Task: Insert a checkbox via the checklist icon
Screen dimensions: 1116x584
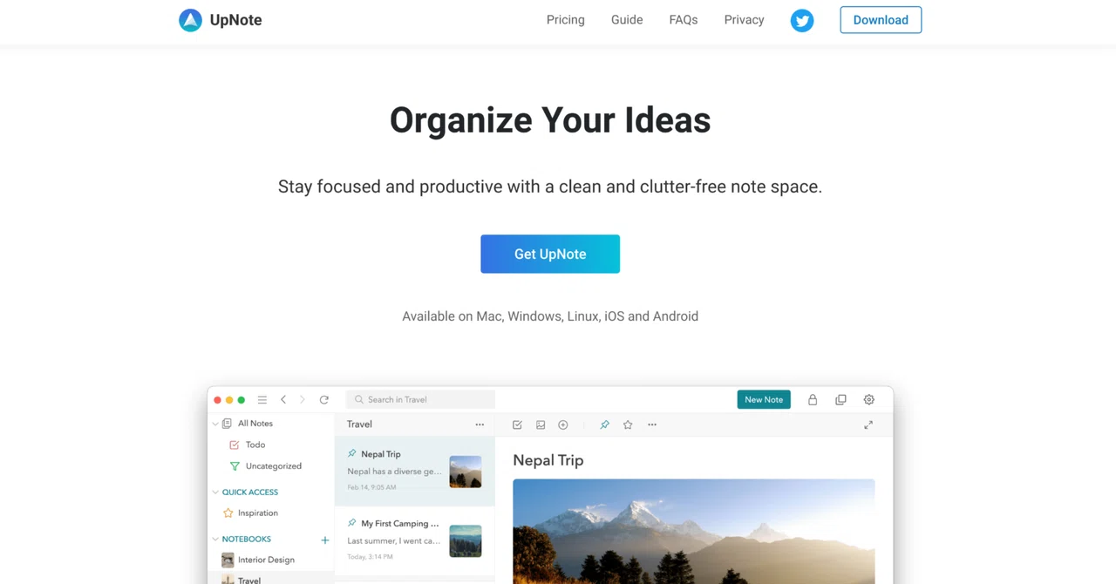Action: pos(517,424)
